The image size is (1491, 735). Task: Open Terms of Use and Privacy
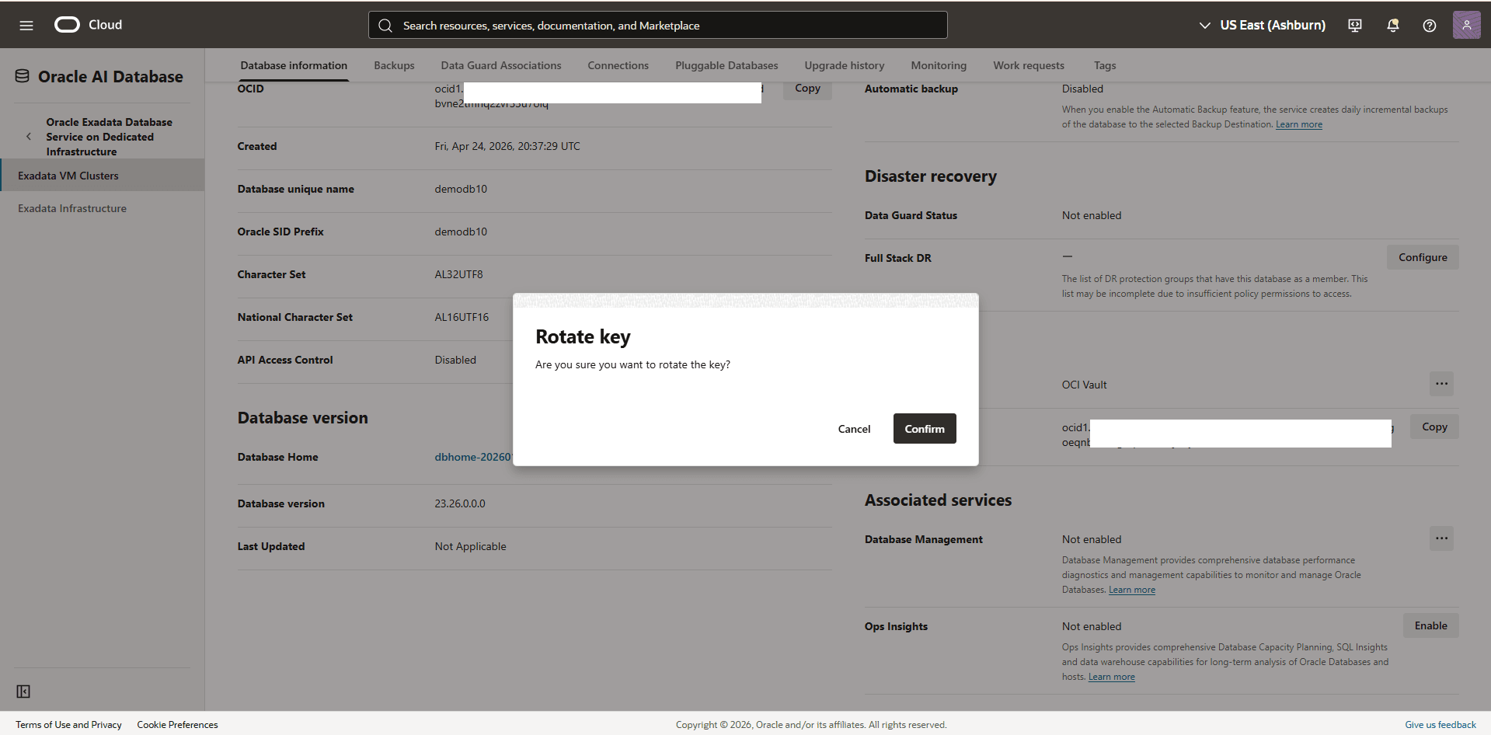coord(68,725)
